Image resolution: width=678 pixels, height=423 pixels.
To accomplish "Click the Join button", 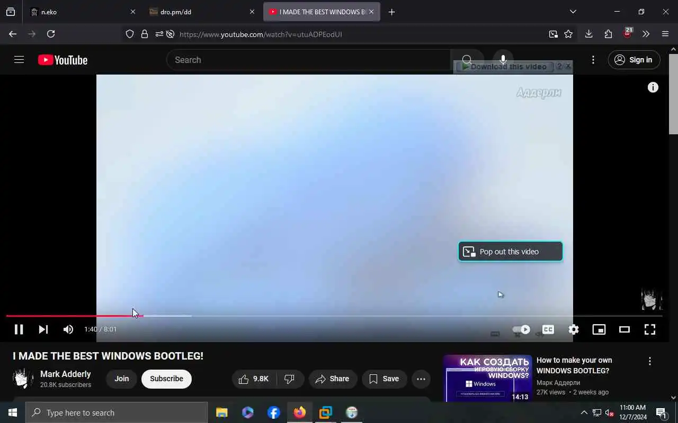I will tap(122, 379).
